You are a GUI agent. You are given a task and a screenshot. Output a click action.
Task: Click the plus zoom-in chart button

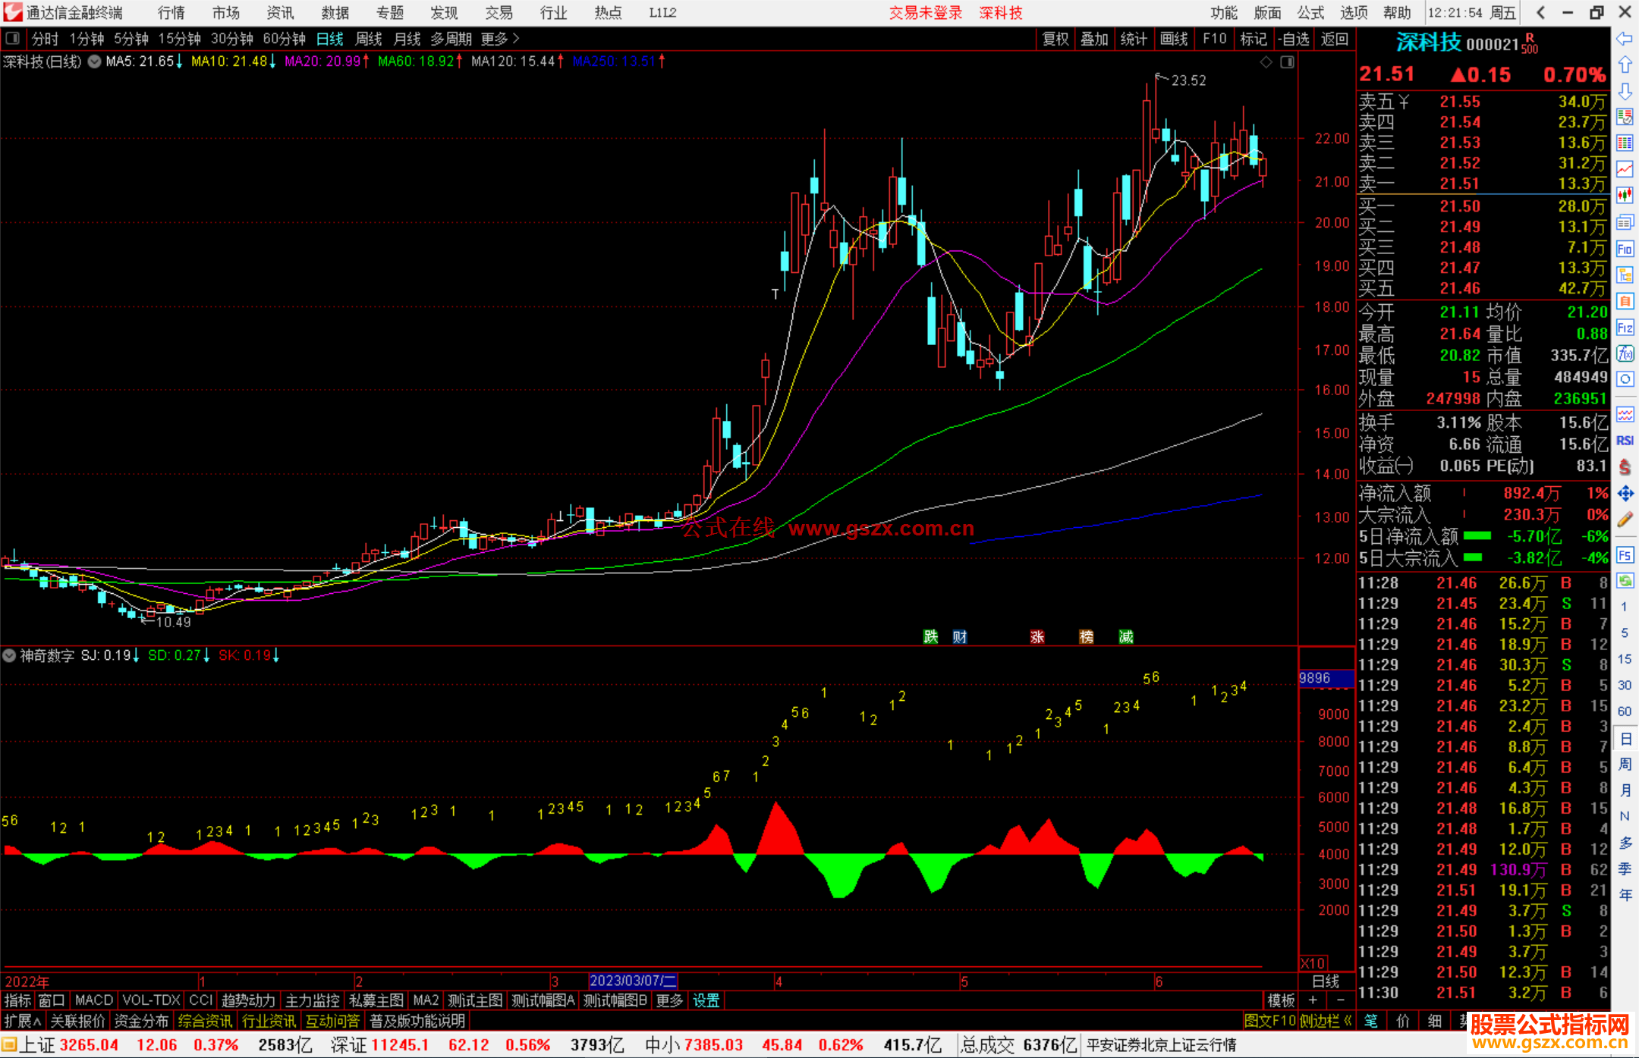(1313, 1000)
